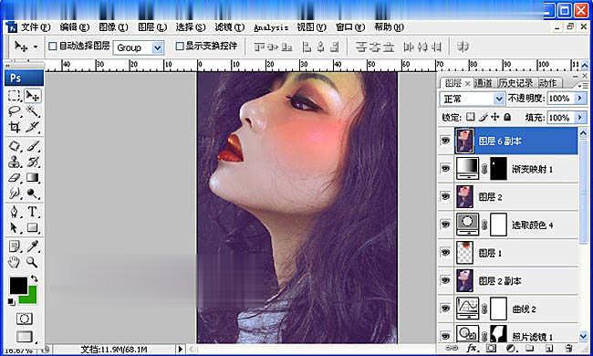Select the Pen tool
This screenshot has width=593, height=356.
pyautogui.click(x=14, y=212)
